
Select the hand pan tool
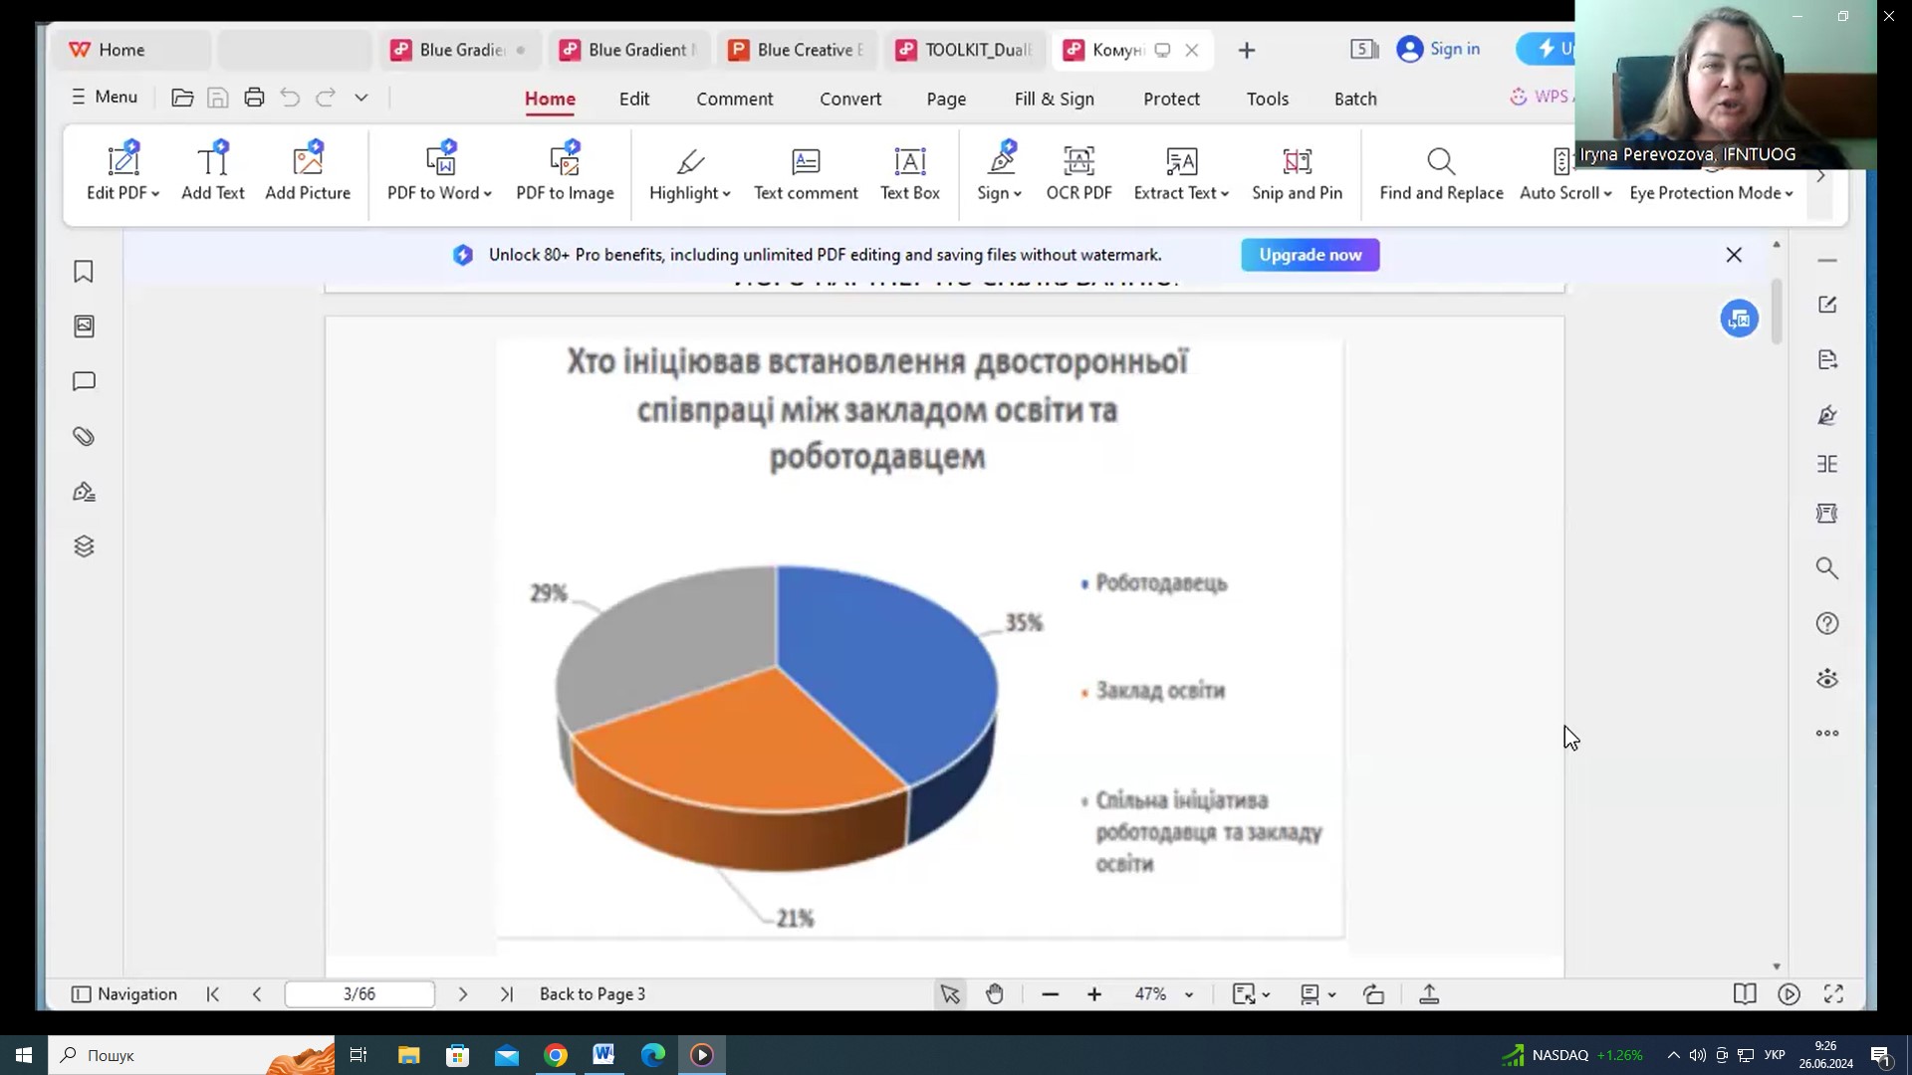[994, 993]
